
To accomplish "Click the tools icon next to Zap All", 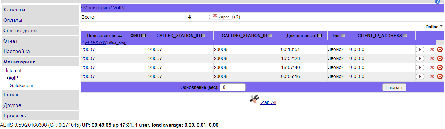I will 254,100.
